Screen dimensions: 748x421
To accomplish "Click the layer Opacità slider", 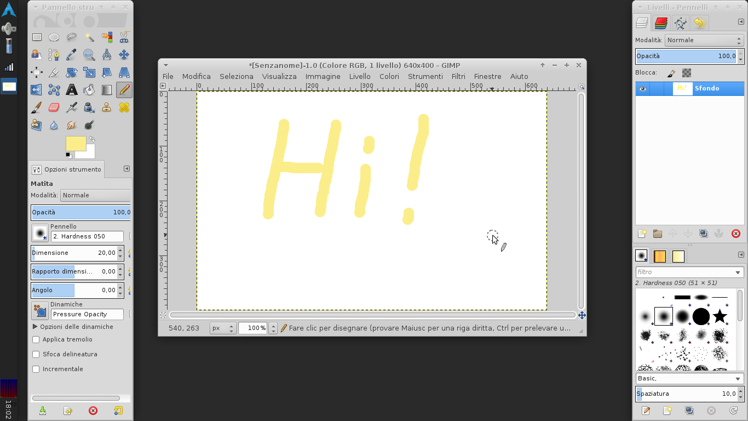I will 687,56.
